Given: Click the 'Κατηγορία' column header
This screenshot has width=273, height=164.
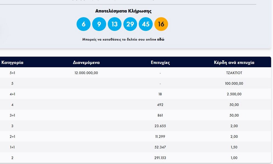Looking at the screenshot, I should tap(12, 62).
